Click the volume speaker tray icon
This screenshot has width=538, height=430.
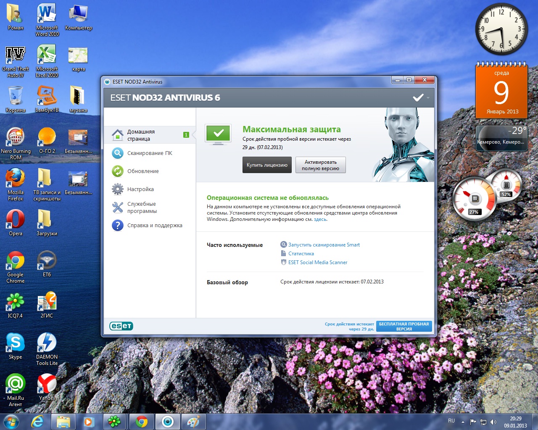tap(493, 422)
